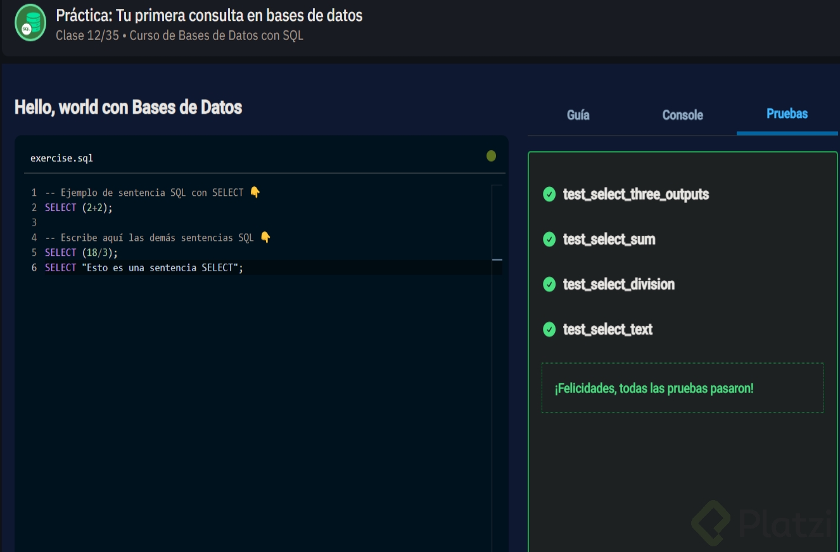The width and height of the screenshot is (840, 552).
Task: Switch to the Guía tab
Action: [578, 115]
